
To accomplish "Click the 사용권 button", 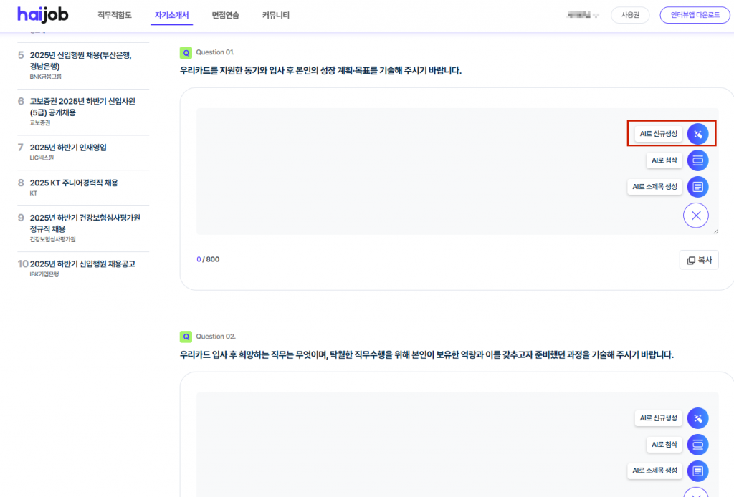I will pos(630,15).
